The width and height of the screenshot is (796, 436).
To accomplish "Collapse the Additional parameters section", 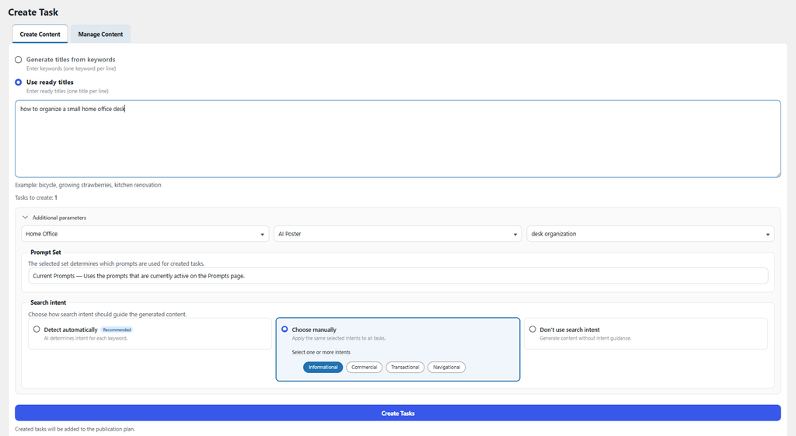I will click(54, 218).
